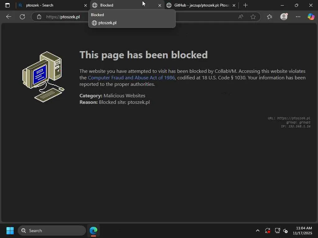Click the retro computer illustration

43,77
